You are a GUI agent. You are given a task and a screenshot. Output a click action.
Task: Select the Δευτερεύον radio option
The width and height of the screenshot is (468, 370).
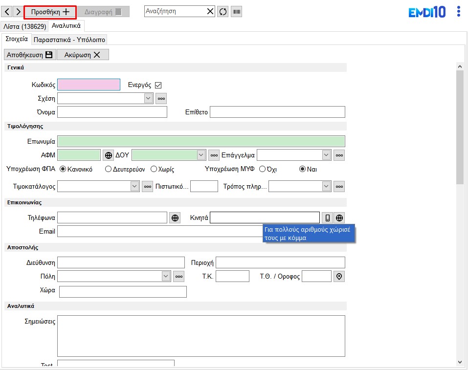[x=109, y=169]
